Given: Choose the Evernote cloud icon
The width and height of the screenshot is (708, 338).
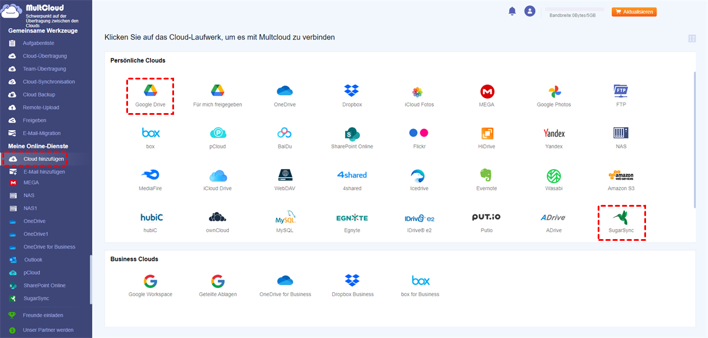Looking at the screenshot, I should 487,175.
